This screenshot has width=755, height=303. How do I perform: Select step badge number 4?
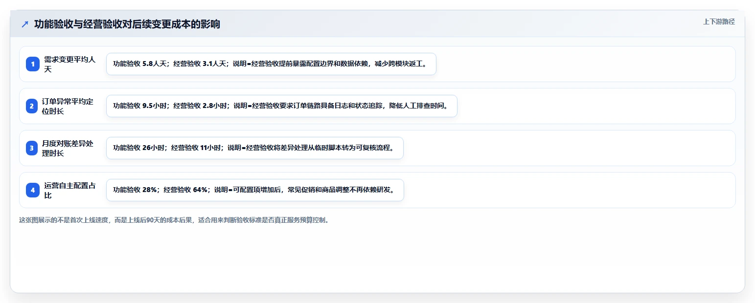[33, 190]
